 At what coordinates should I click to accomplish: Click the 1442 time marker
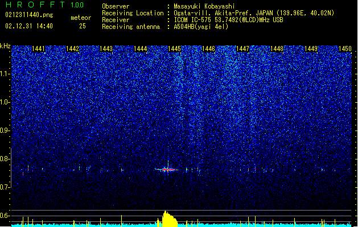coord(72,49)
